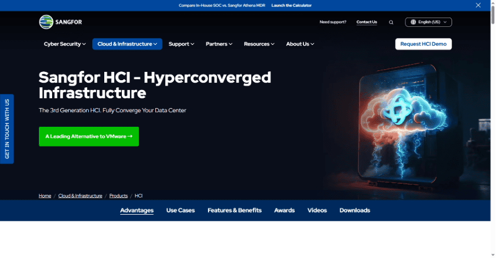Go to Home in the breadcrumb

tap(45, 195)
